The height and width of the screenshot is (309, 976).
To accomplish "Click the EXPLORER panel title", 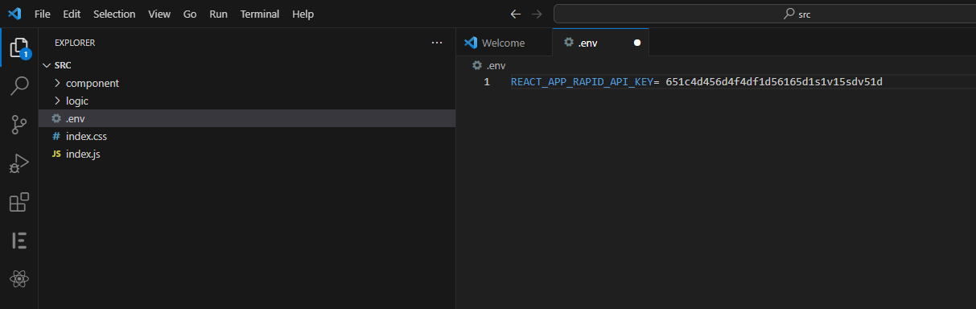I will (x=75, y=43).
